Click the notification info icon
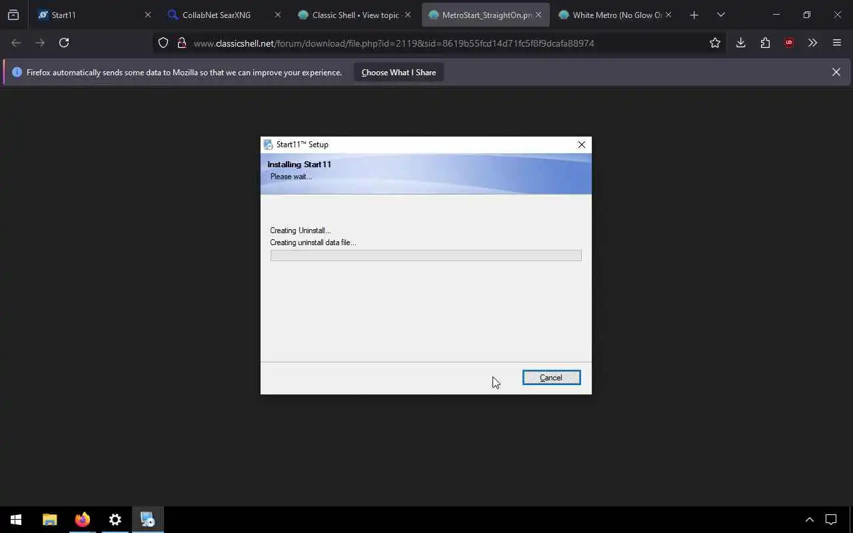Viewport: 853px width, 533px height. (x=17, y=72)
